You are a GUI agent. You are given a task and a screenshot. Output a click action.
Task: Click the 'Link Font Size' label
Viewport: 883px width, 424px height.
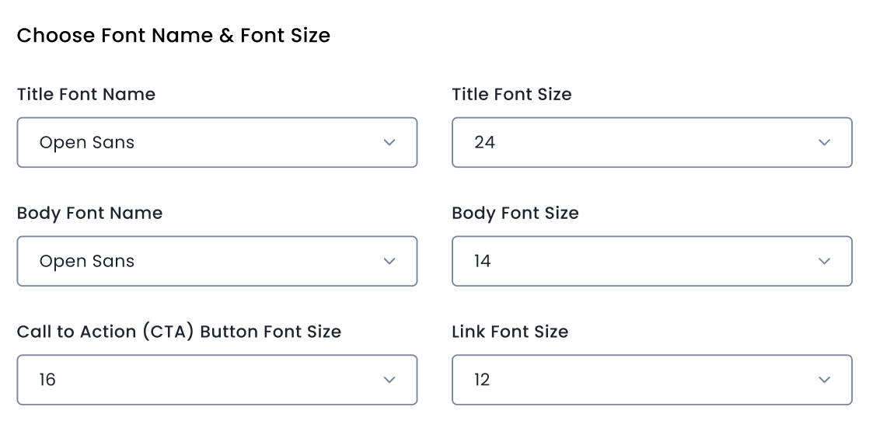pos(510,332)
